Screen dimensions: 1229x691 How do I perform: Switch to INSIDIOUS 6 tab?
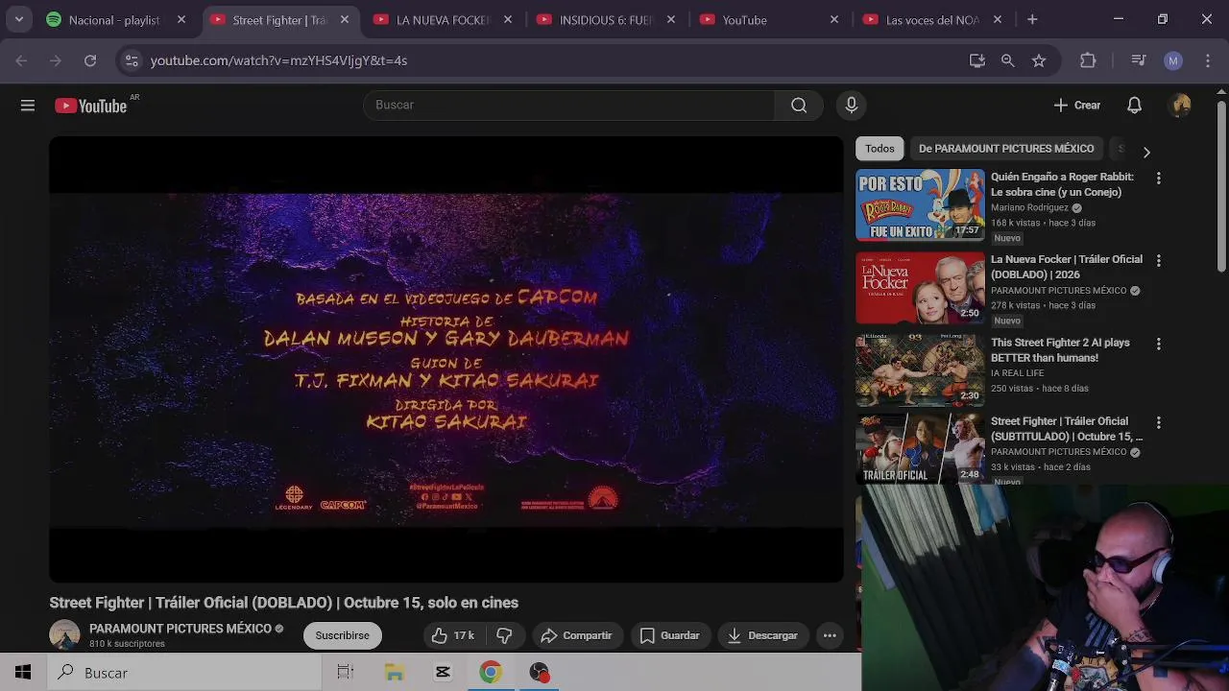tap(606, 19)
